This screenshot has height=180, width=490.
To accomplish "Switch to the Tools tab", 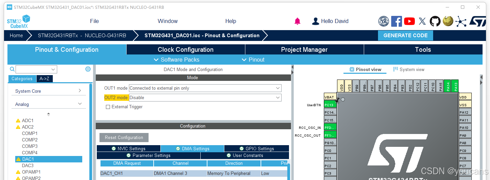I will [x=423, y=49].
